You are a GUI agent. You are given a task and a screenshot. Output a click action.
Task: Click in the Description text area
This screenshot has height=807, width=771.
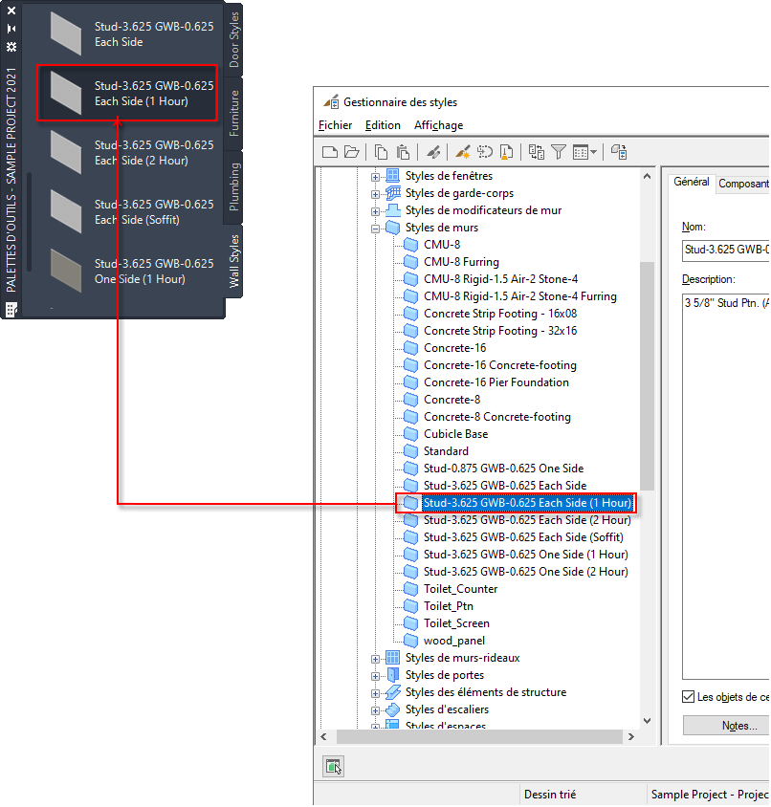[726, 486]
